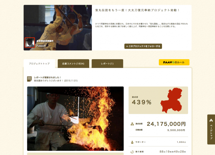Click the money bag icon beside 達成金額

(132, 124)
